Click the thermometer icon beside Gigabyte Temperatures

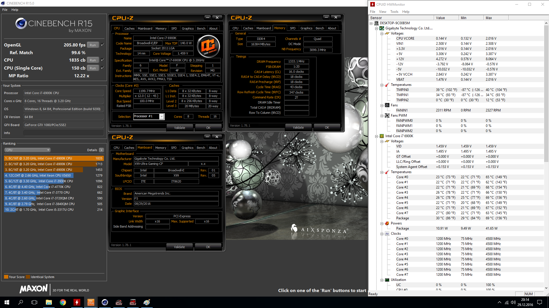pyautogui.click(x=387, y=85)
